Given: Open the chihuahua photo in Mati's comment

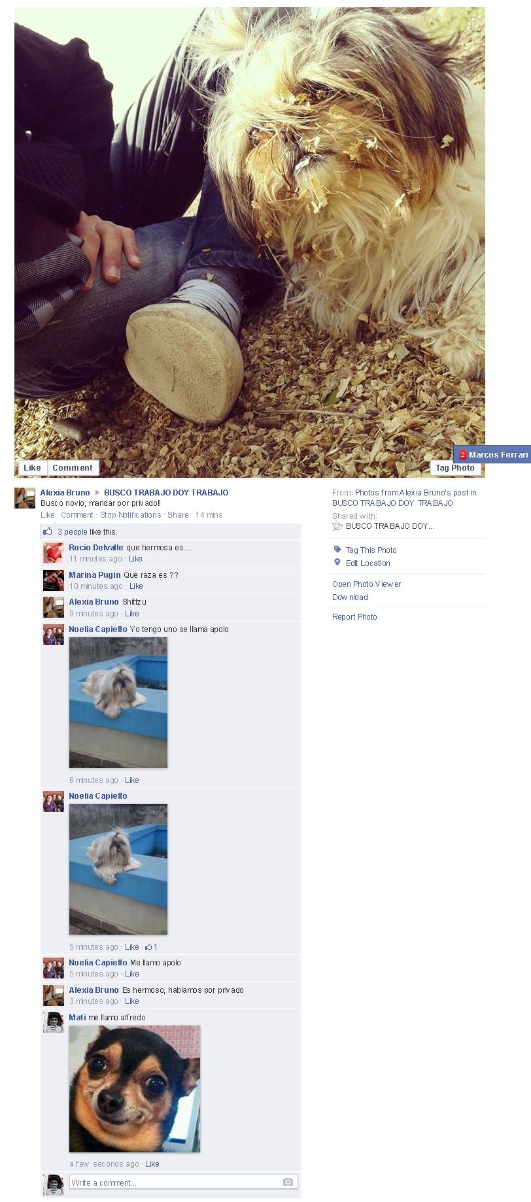Looking at the screenshot, I should [135, 1088].
